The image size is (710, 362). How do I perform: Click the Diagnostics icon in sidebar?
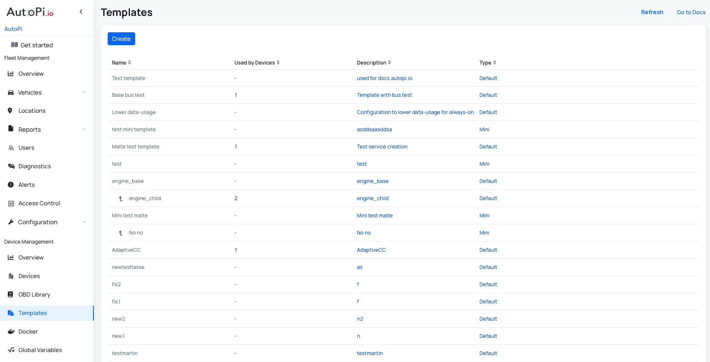coord(12,166)
